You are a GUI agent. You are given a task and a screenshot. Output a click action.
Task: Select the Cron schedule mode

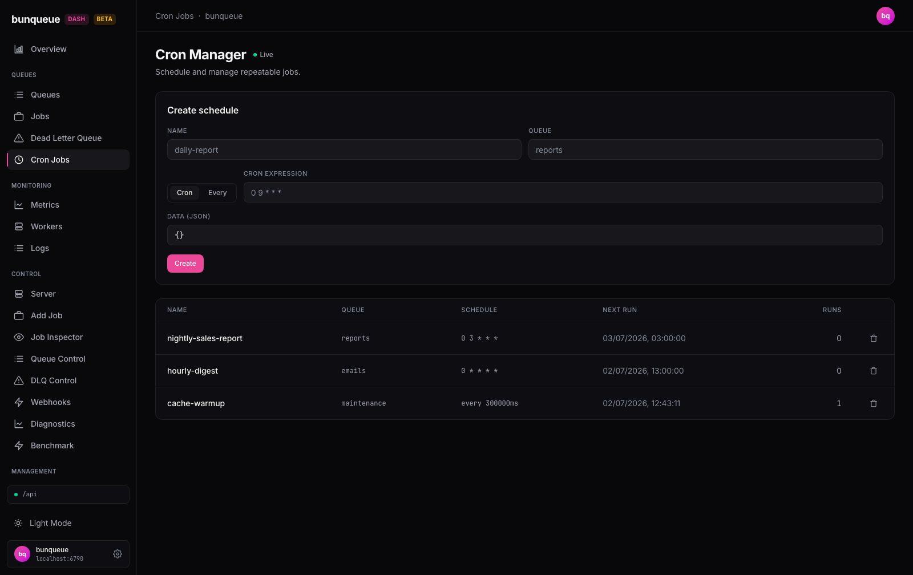click(184, 193)
